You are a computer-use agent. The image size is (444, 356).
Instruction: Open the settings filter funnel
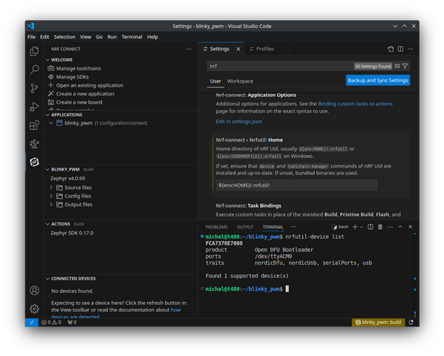point(405,66)
